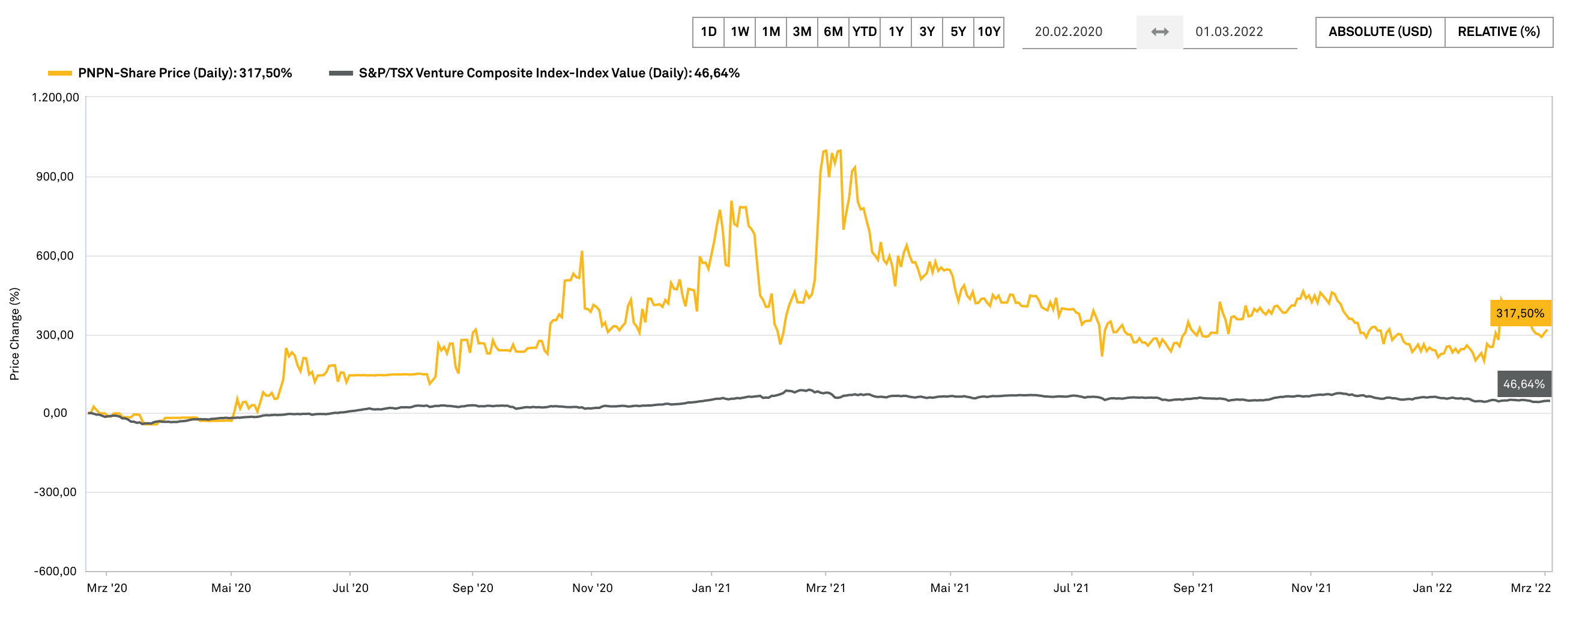Toggle S&P/TSX Venture Composite Index legend
Image resolution: width=1573 pixels, height=619 pixels.
[548, 73]
